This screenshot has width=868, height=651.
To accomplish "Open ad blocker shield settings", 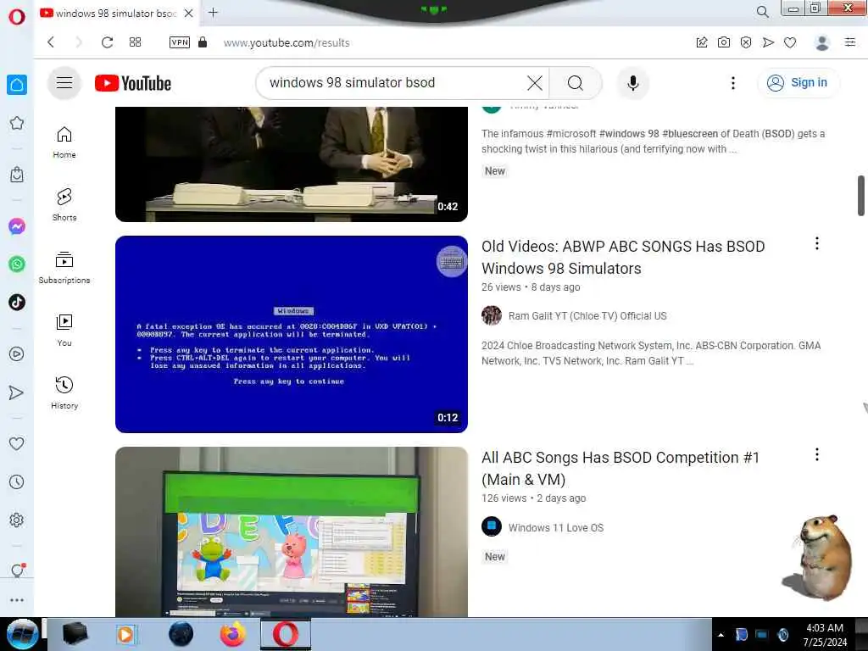I will point(746,42).
